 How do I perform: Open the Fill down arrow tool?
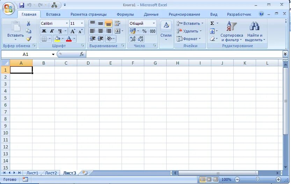coord(212,31)
